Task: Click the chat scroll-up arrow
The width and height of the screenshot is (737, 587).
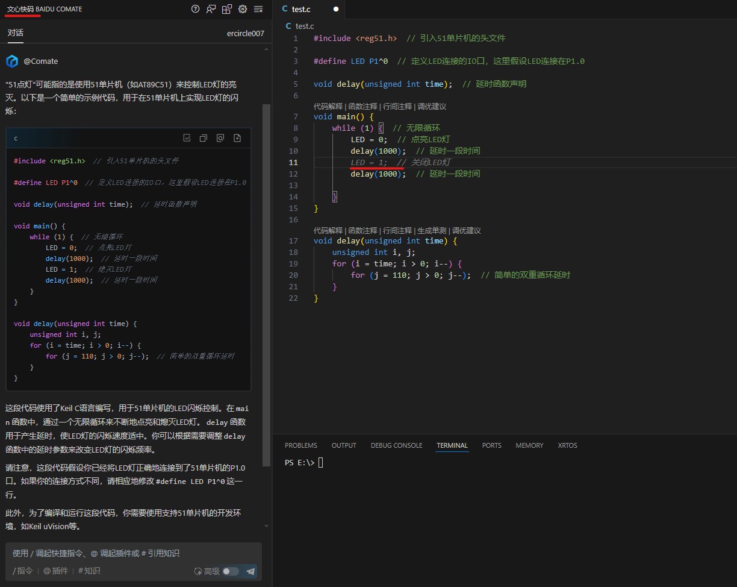Action: 266,49
